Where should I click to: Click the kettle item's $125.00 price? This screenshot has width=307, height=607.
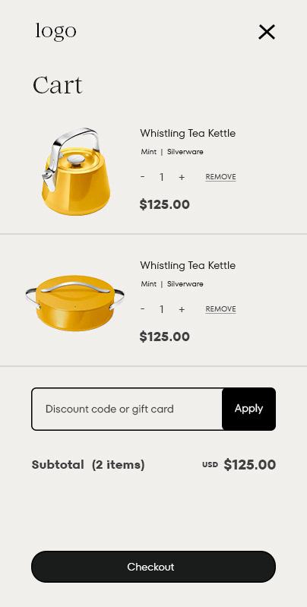tap(165, 204)
